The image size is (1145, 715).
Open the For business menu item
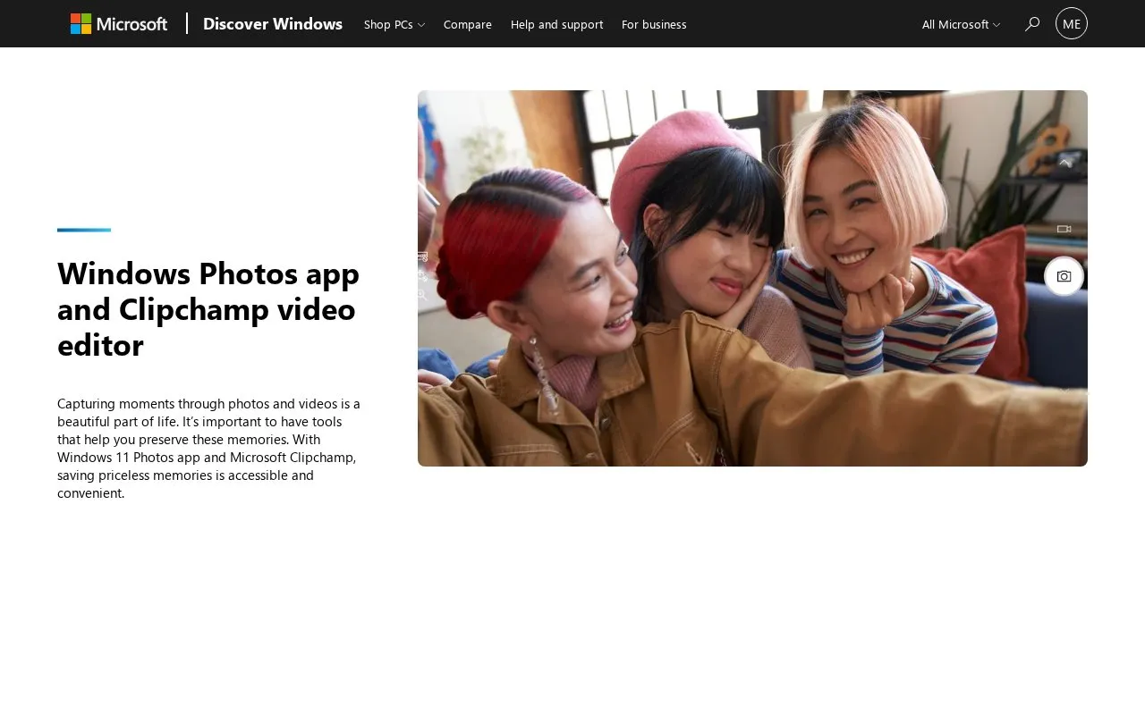pyautogui.click(x=654, y=24)
